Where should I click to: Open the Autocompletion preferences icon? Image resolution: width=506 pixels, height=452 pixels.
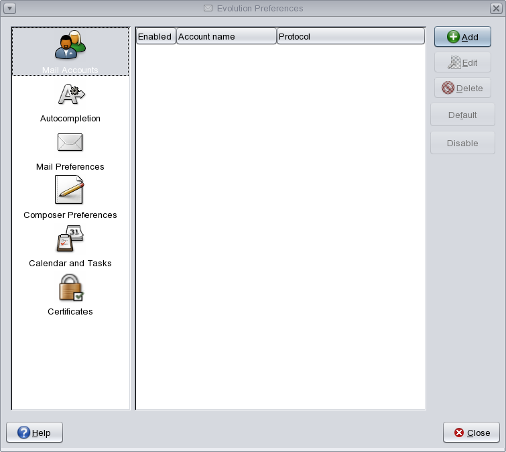tap(71, 95)
